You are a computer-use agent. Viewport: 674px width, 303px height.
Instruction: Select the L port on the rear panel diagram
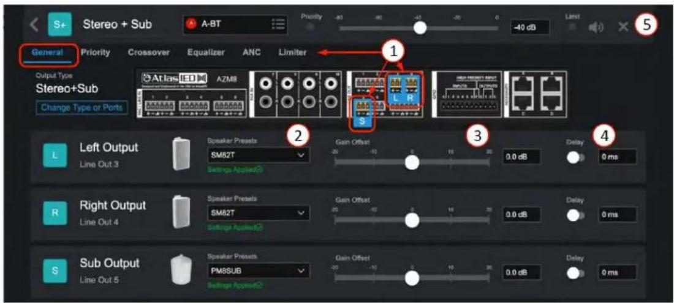click(395, 89)
